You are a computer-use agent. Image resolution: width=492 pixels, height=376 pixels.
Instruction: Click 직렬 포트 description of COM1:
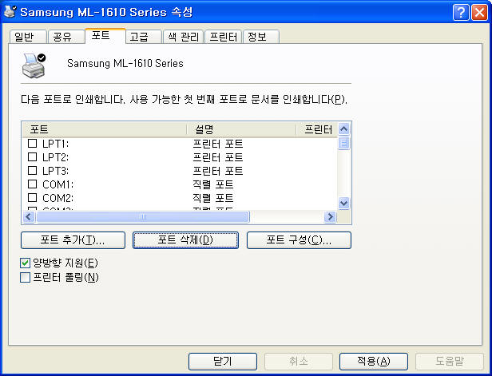(212, 184)
